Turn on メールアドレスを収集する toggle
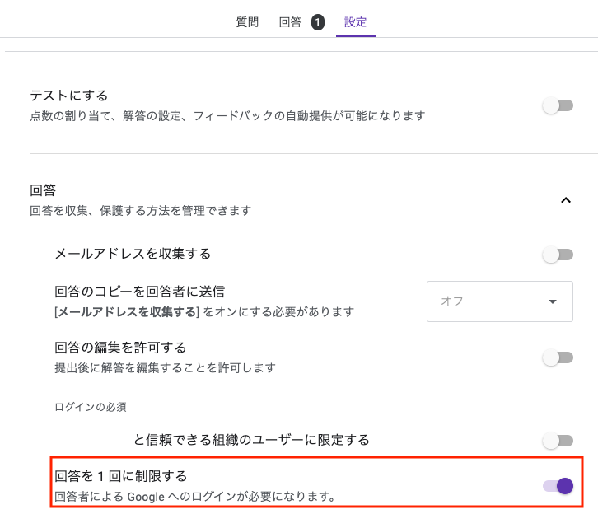598x528 pixels. pyautogui.click(x=558, y=255)
